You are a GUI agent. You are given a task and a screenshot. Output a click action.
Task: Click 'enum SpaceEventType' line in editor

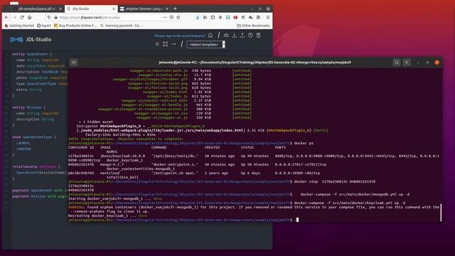pos(34,137)
